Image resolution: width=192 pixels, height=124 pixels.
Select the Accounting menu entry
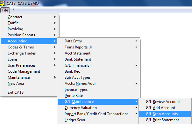point(29,41)
